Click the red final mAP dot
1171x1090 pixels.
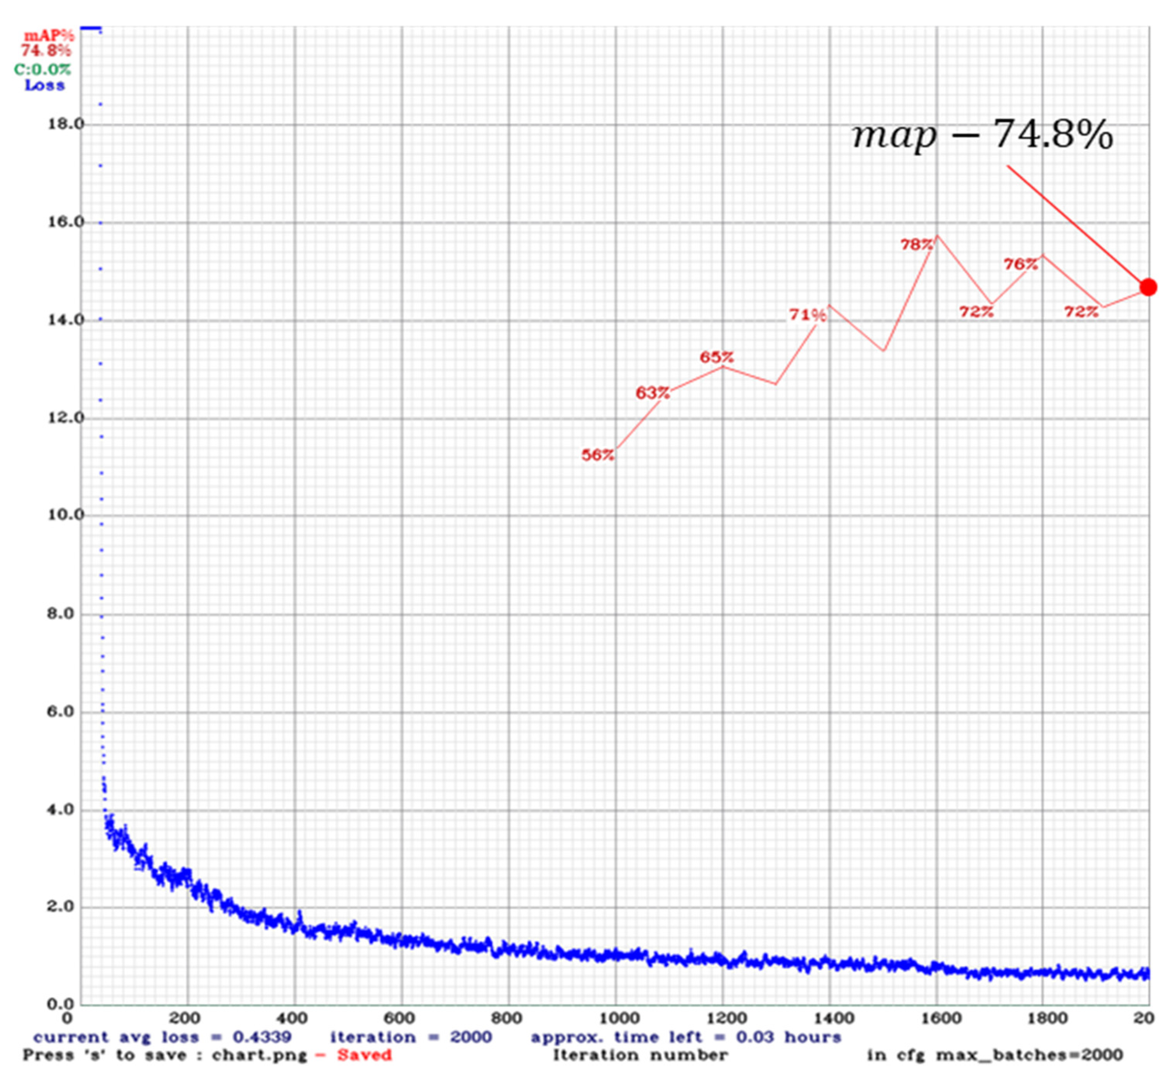[1147, 287]
